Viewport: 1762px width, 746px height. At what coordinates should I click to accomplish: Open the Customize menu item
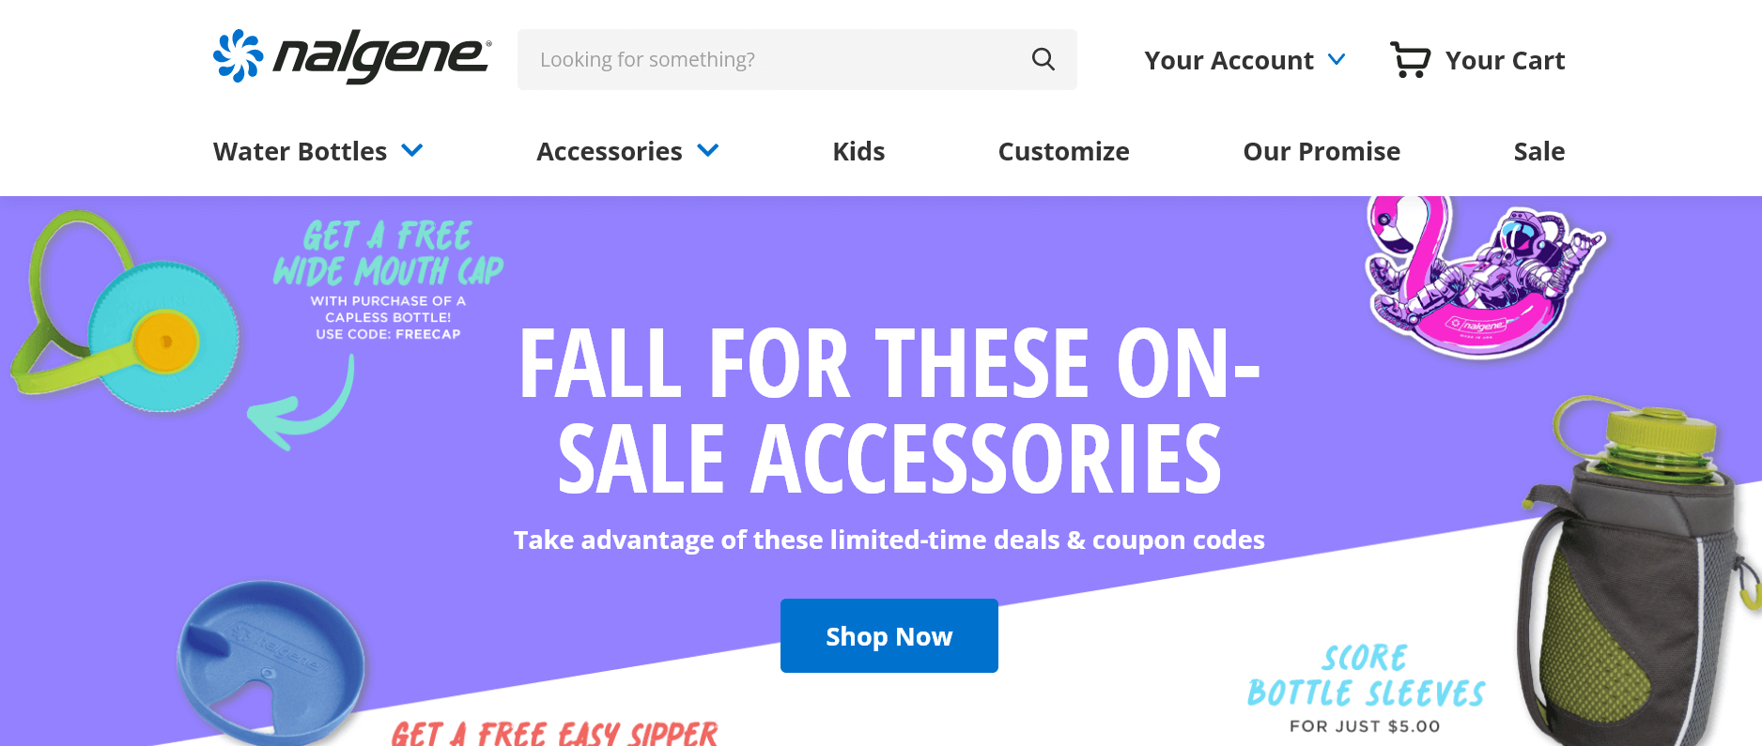1063,151
